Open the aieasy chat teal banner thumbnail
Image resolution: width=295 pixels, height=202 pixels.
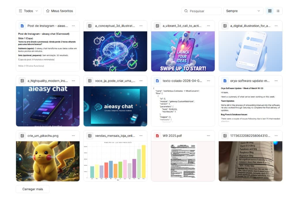pos(115,106)
